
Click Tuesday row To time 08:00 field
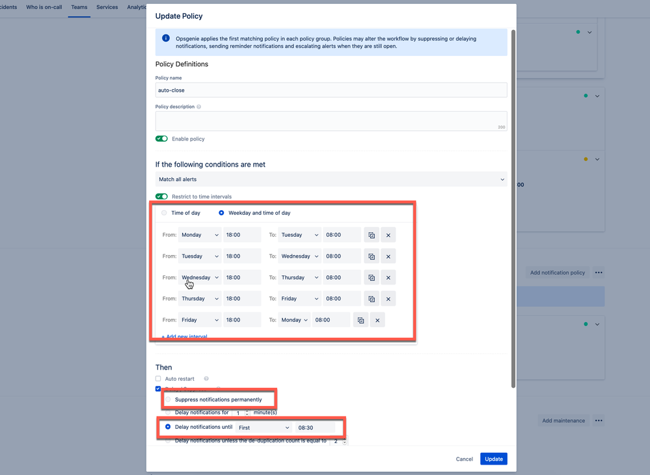click(342, 256)
